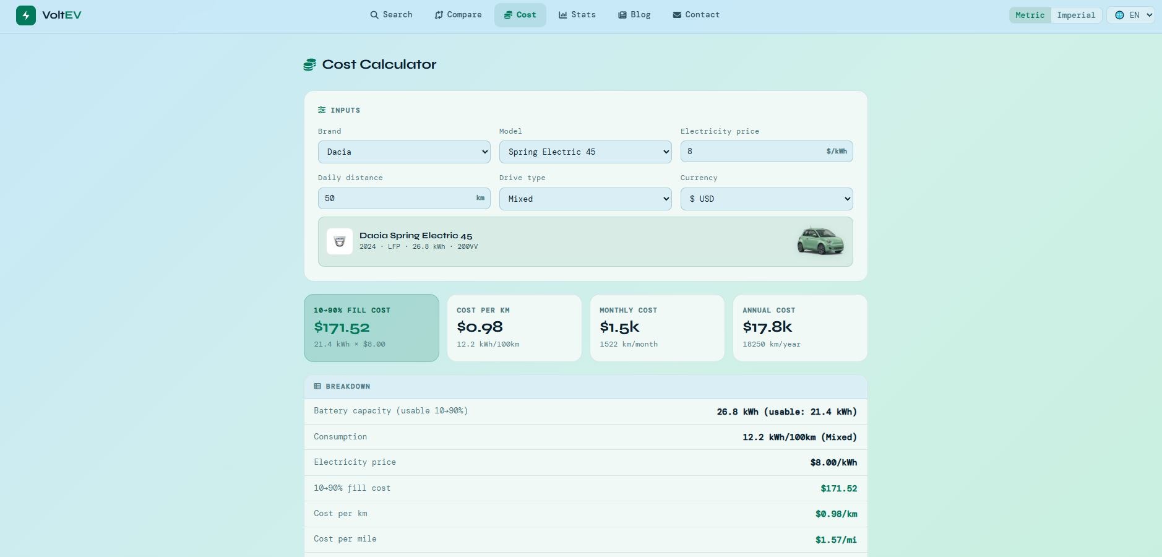This screenshot has width=1162, height=557.
Task: Click the '$1.57/mi' value
Action: click(x=837, y=540)
